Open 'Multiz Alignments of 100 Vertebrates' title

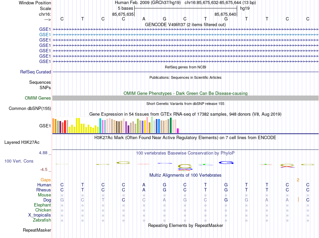[185, 175]
